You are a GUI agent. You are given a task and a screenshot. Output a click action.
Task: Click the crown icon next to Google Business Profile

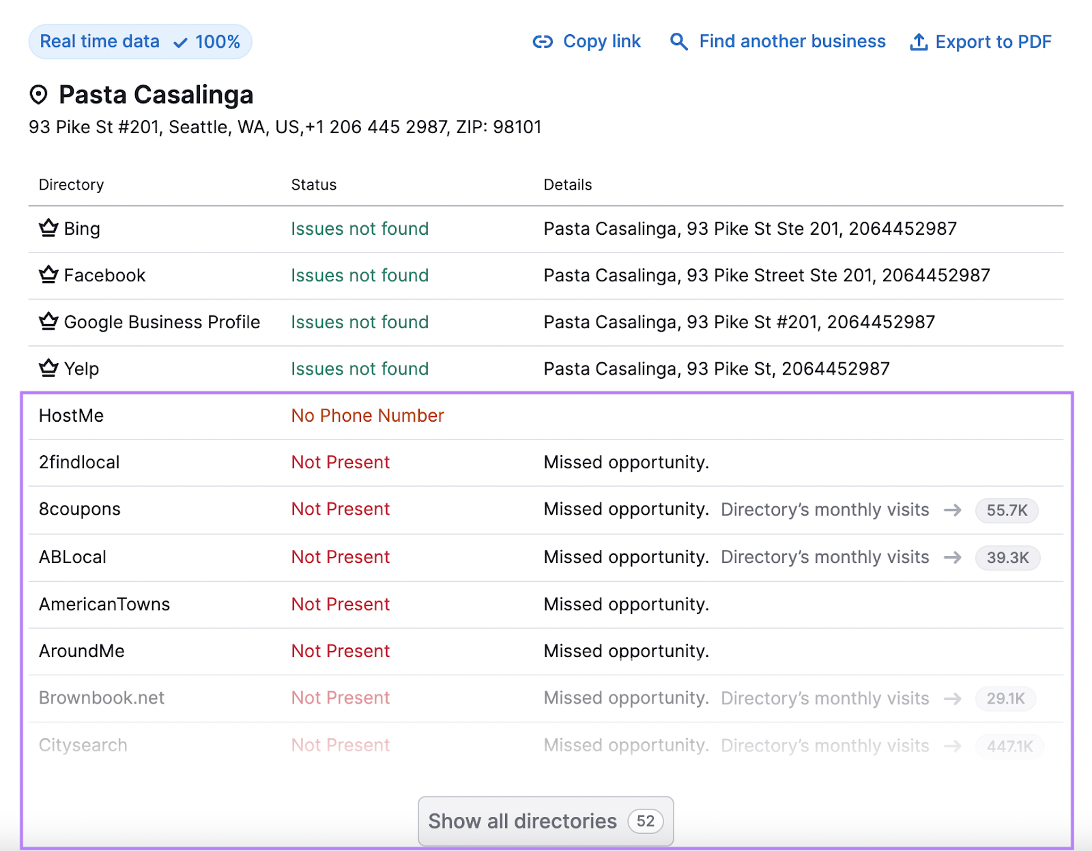click(x=48, y=321)
